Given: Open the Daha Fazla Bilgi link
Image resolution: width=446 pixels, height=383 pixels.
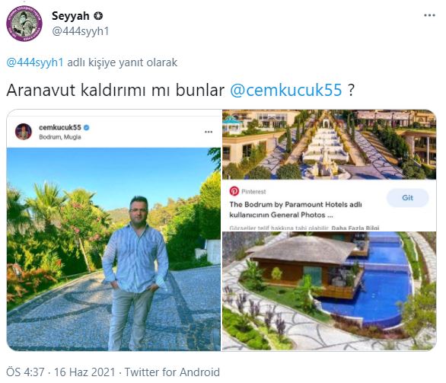Looking at the screenshot, I should pos(355,228).
